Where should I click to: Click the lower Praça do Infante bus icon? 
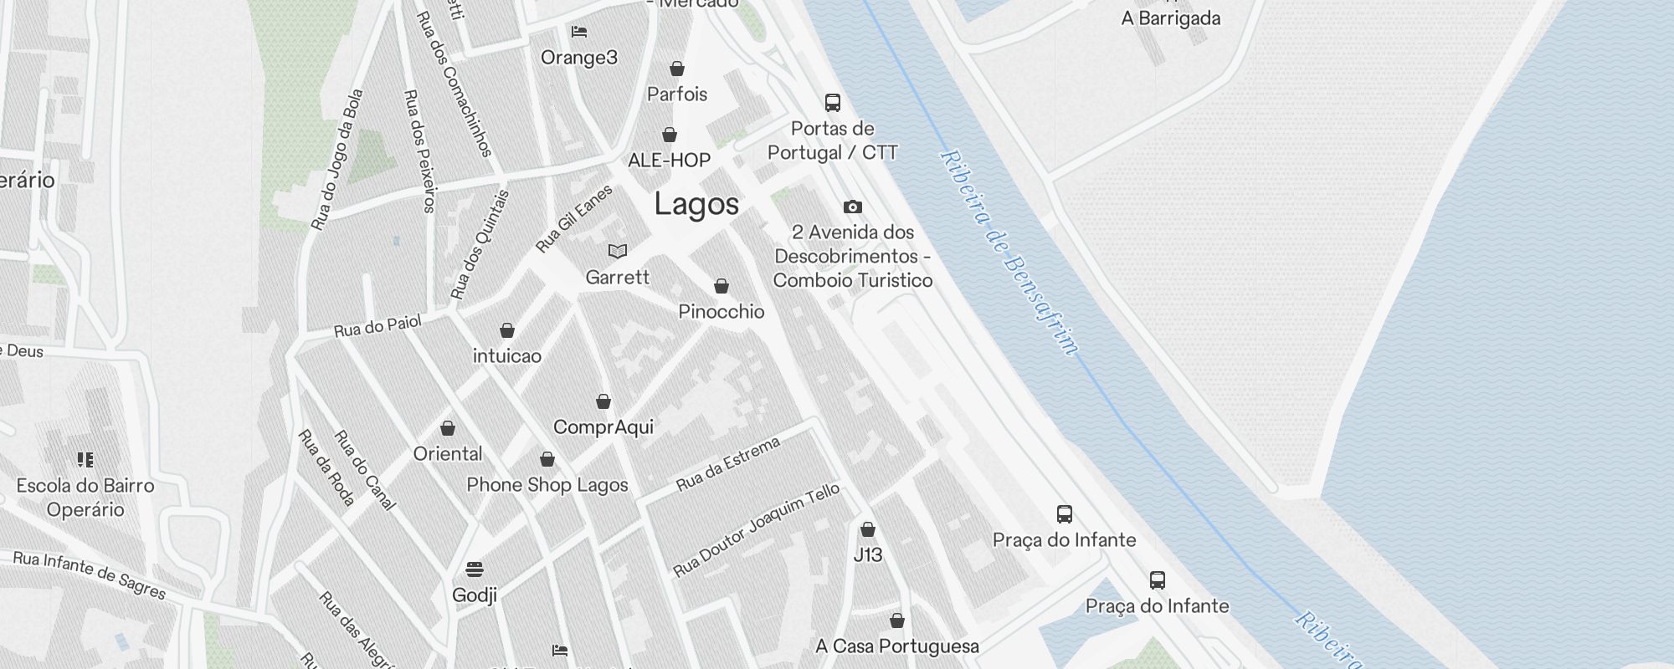(x=1158, y=580)
